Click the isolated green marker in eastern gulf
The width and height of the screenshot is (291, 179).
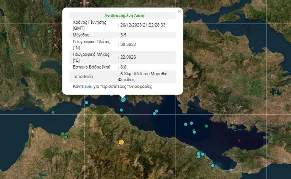(x=206, y=126)
